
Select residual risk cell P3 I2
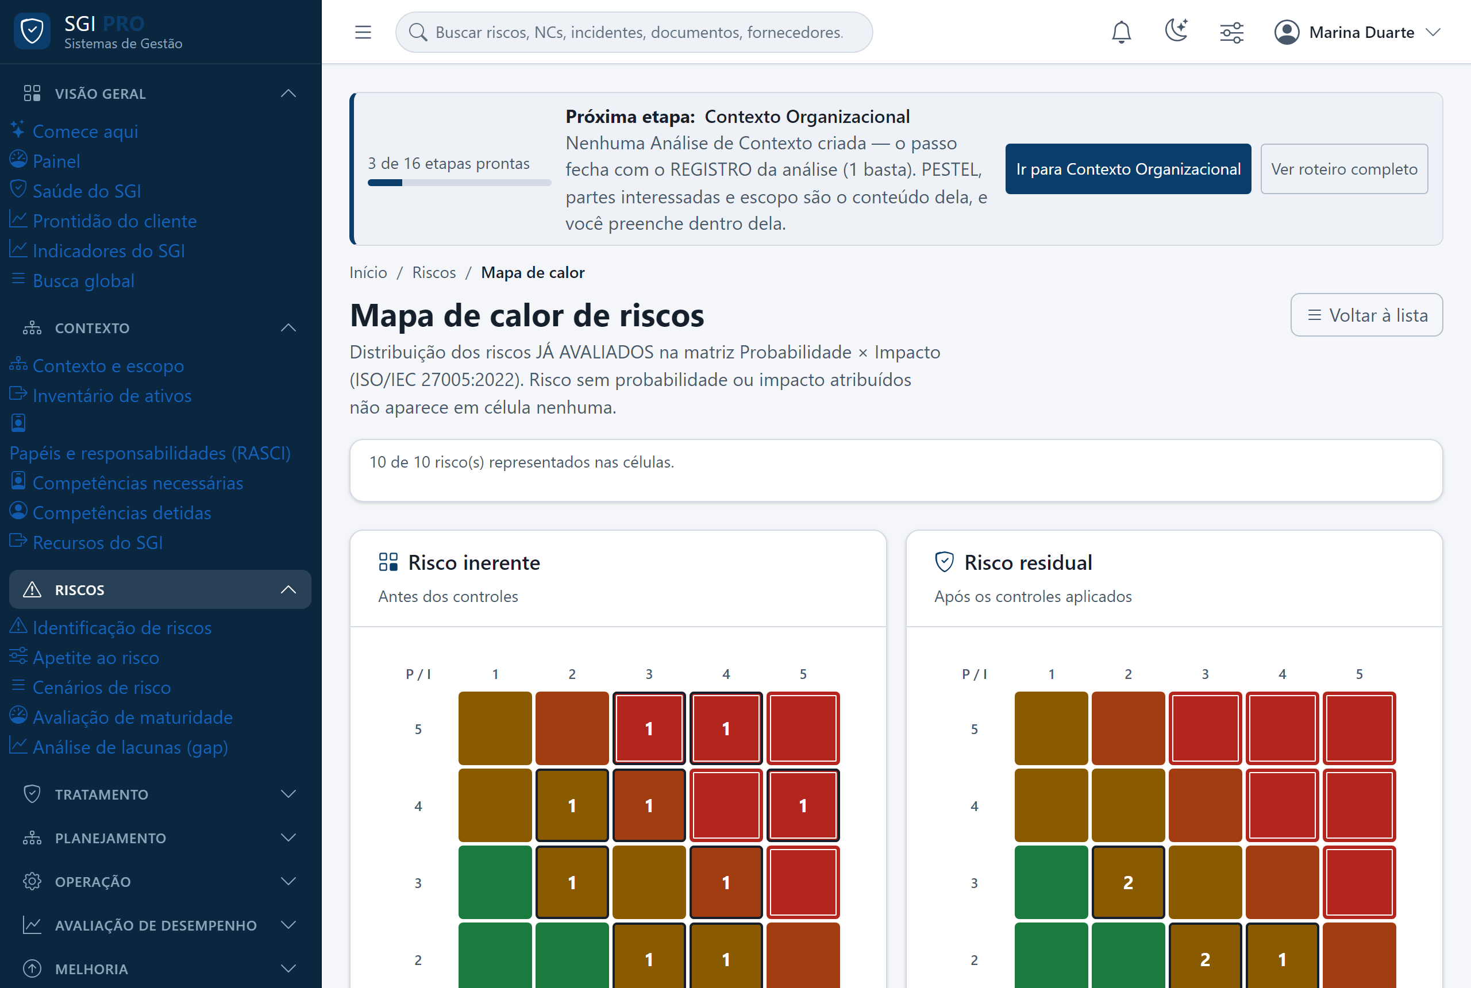[1127, 882]
